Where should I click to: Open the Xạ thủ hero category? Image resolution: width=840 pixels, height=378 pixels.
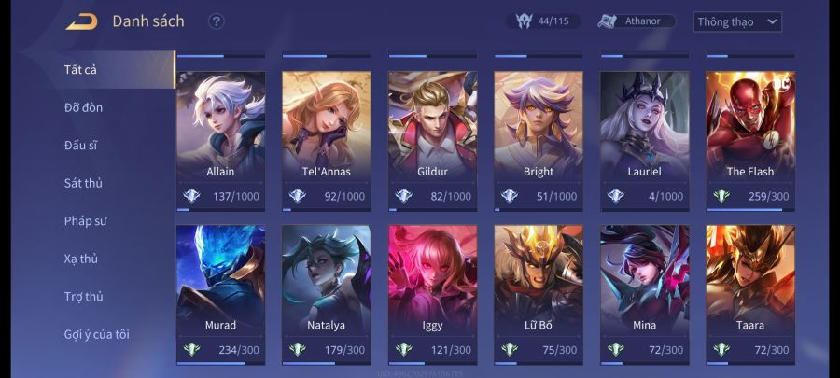pos(81,259)
